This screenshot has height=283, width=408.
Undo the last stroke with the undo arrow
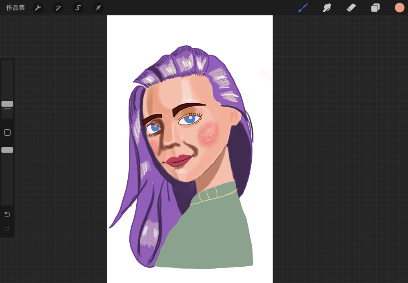7,214
